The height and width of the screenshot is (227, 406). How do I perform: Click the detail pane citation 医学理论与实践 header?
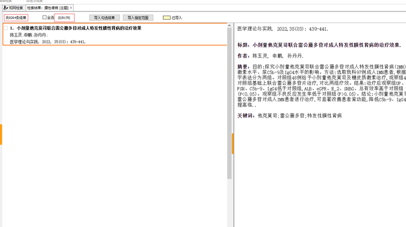(x=283, y=29)
